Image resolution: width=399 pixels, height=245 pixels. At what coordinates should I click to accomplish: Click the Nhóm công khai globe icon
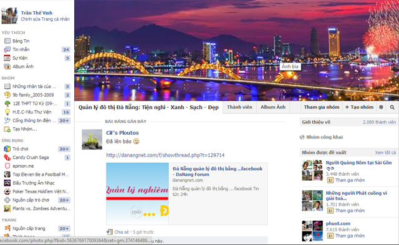click(x=302, y=137)
